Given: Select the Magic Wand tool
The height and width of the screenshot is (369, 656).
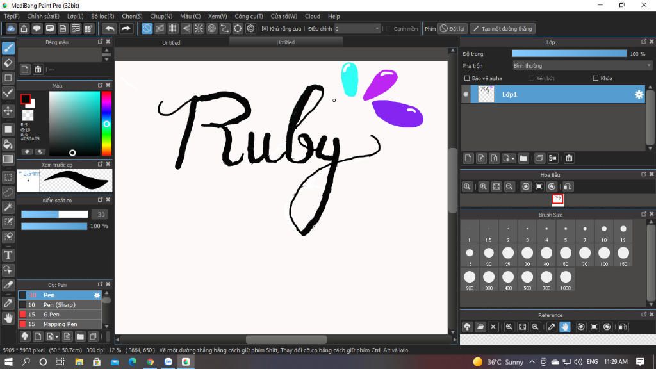Looking at the screenshot, I should point(8,207).
